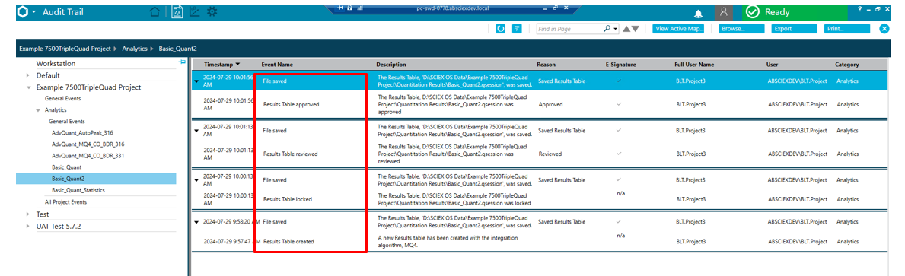Open the audit trail filter icon
905x276 pixels.
[517, 28]
